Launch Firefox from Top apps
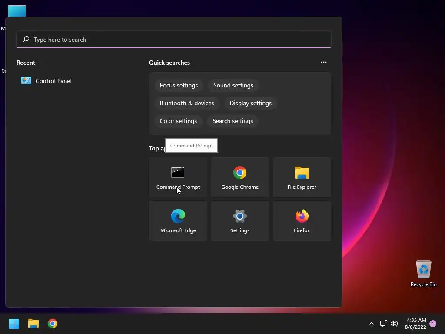Viewport: 445px width, 334px height. point(302,221)
